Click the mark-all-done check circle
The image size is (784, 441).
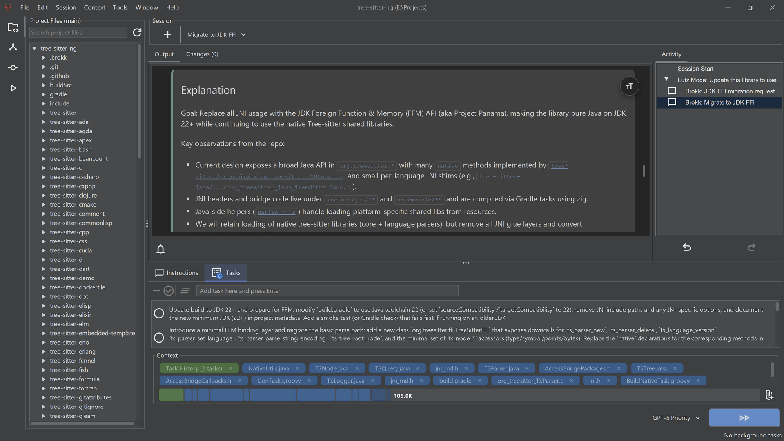click(x=169, y=291)
